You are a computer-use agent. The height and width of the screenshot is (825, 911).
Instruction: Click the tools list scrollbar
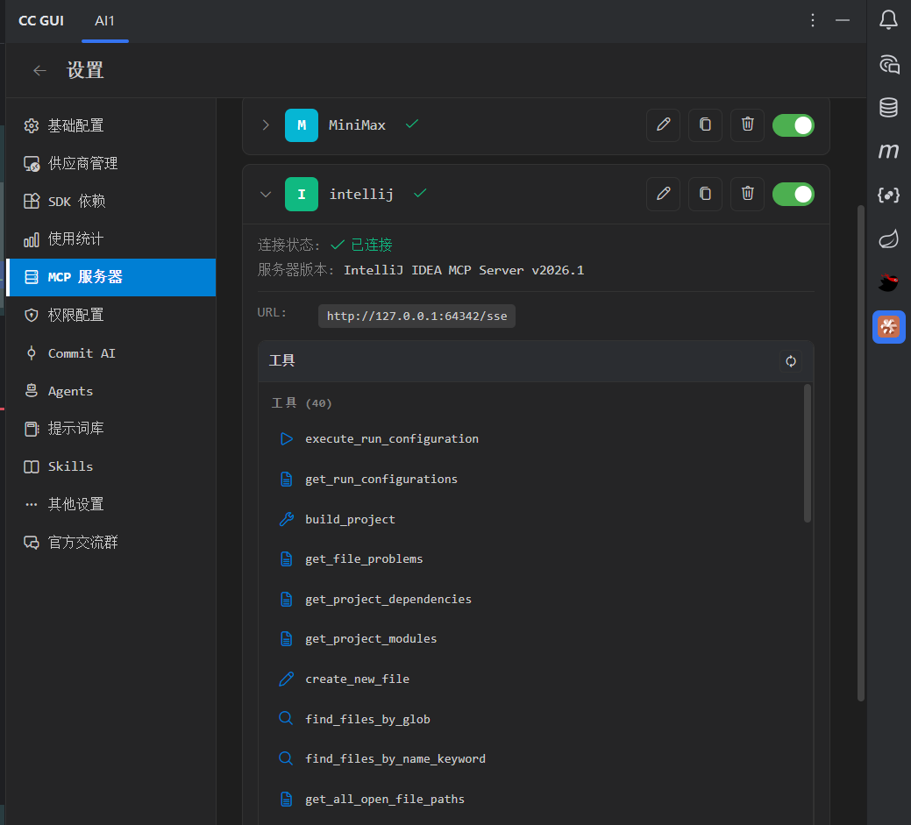(x=808, y=453)
